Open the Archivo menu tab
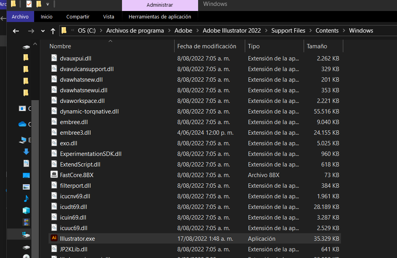Screen dimensions: 397x258 pyautogui.click(x=20, y=17)
